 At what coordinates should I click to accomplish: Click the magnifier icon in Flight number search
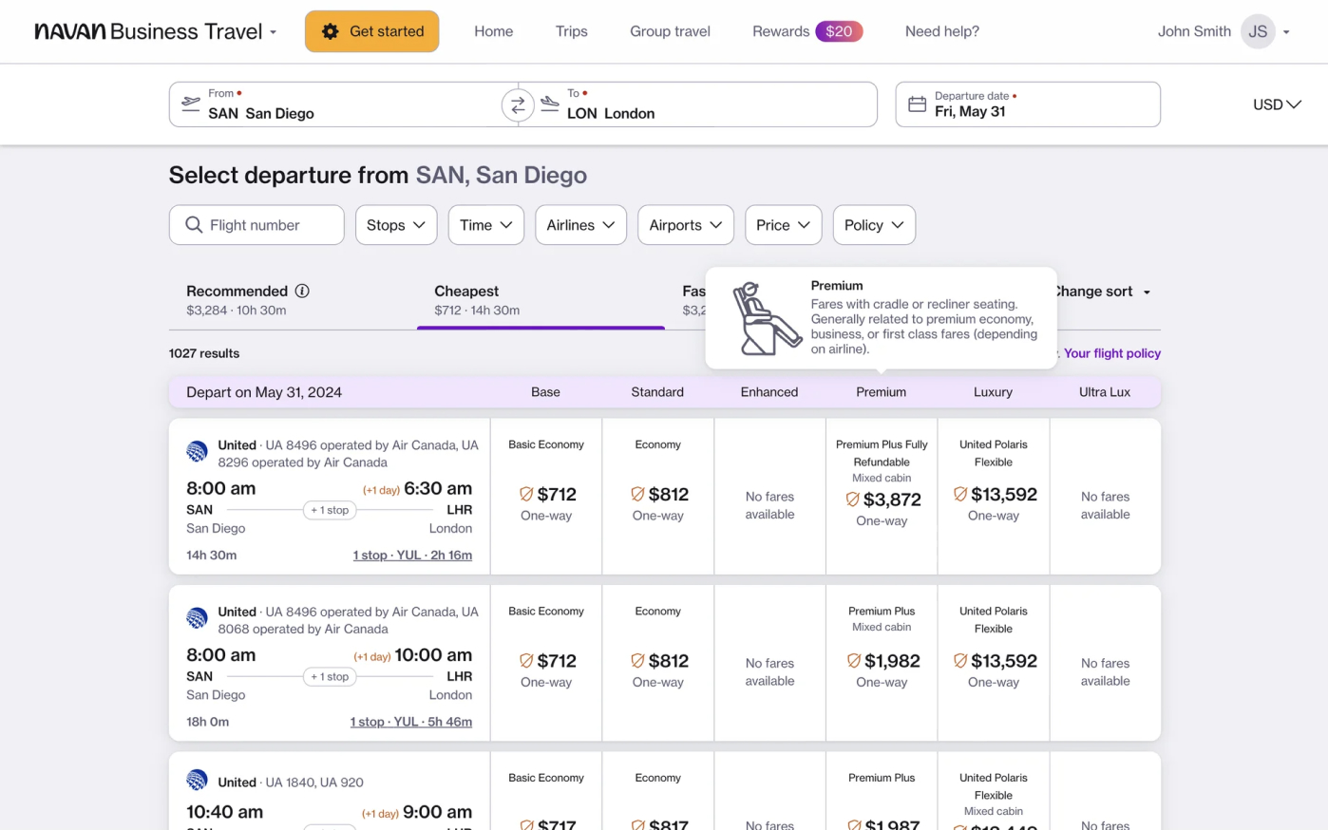tap(194, 225)
